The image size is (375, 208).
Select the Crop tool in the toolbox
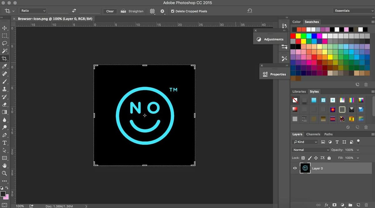[x=4, y=58]
